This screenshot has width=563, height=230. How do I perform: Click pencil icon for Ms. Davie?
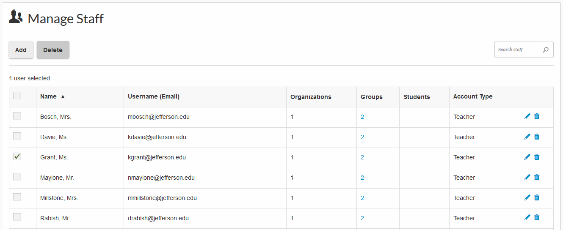(x=527, y=137)
